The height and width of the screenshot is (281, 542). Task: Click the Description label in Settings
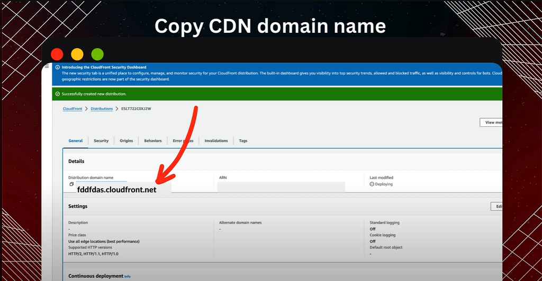(x=78, y=223)
